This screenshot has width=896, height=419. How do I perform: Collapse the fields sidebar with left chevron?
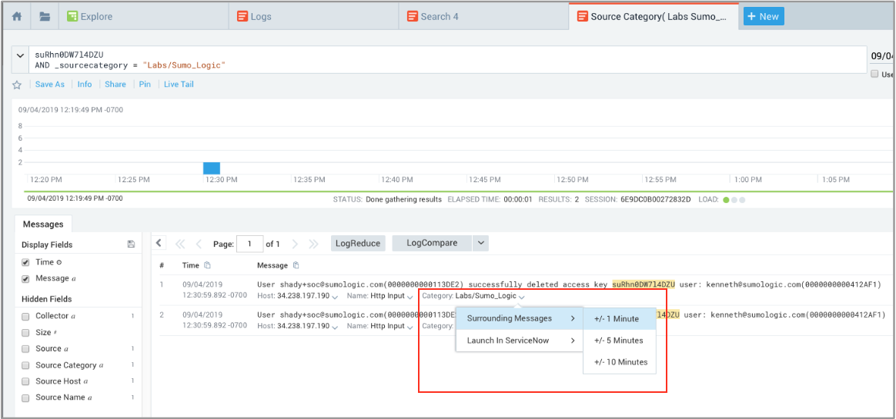pyautogui.click(x=158, y=243)
